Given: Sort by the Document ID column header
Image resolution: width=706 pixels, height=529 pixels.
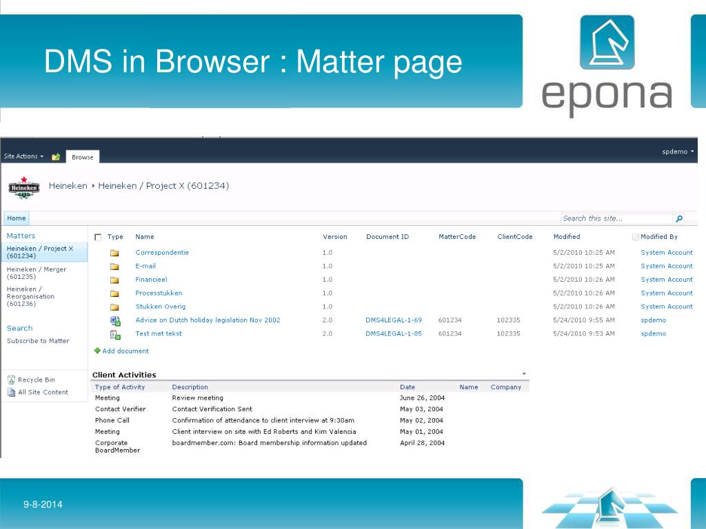Looking at the screenshot, I should 387,237.
